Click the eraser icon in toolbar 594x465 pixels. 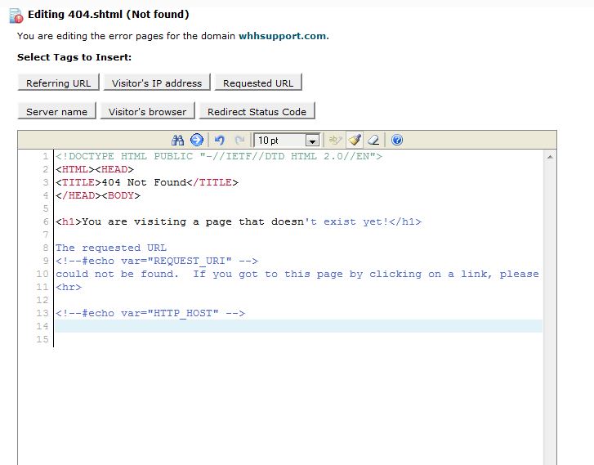pyautogui.click(x=373, y=140)
